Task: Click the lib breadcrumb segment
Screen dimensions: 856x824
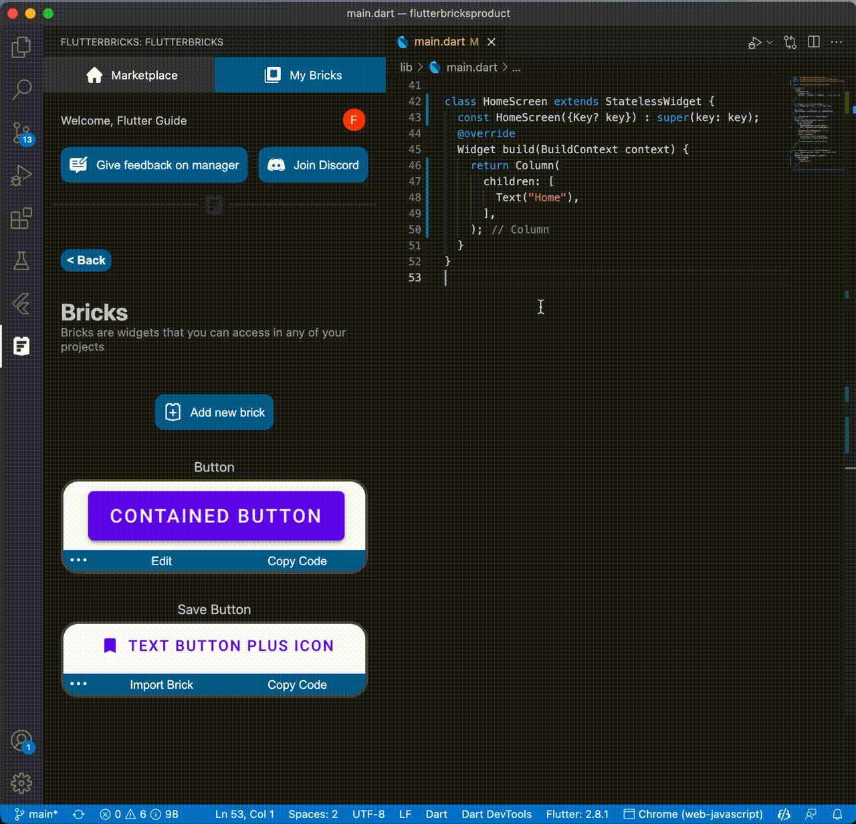Action: (x=406, y=68)
